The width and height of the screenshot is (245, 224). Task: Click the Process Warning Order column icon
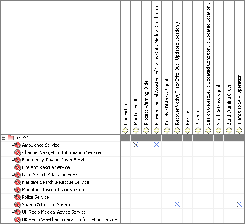click(146, 130)
